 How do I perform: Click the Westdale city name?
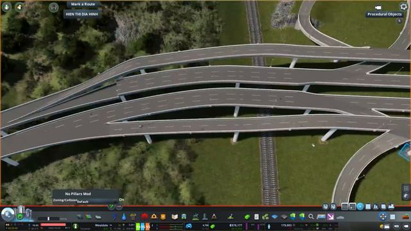pos(101,225)
